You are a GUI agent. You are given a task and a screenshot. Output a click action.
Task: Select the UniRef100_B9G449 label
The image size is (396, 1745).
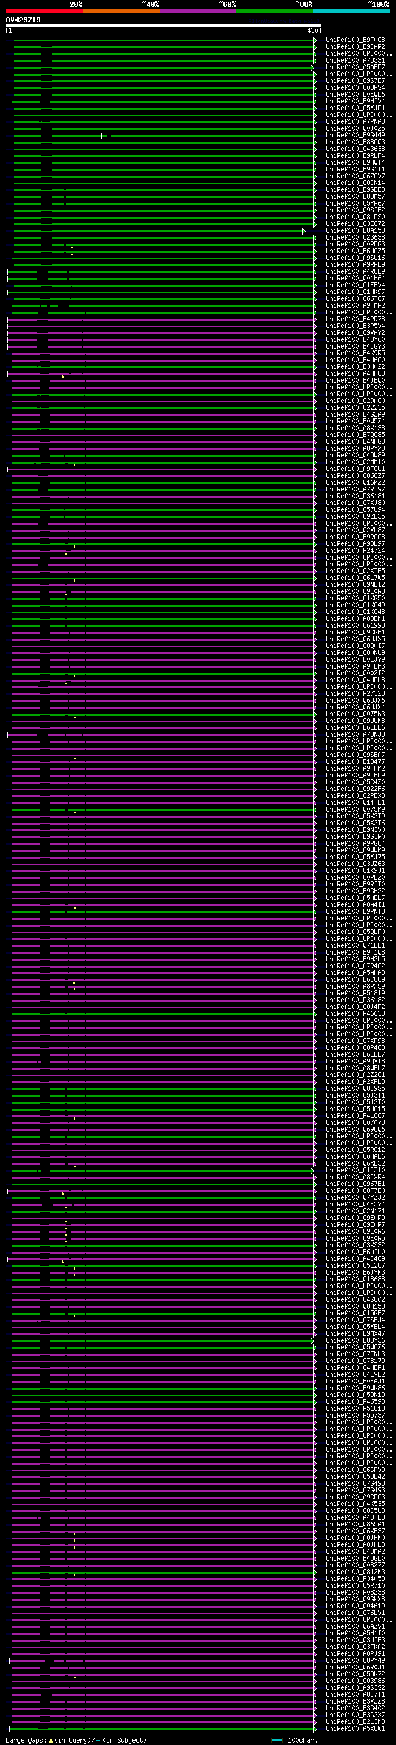(355, 136)
